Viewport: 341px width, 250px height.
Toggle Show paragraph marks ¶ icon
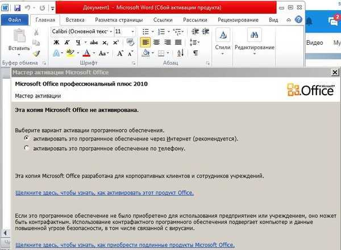tap(196, 53)
